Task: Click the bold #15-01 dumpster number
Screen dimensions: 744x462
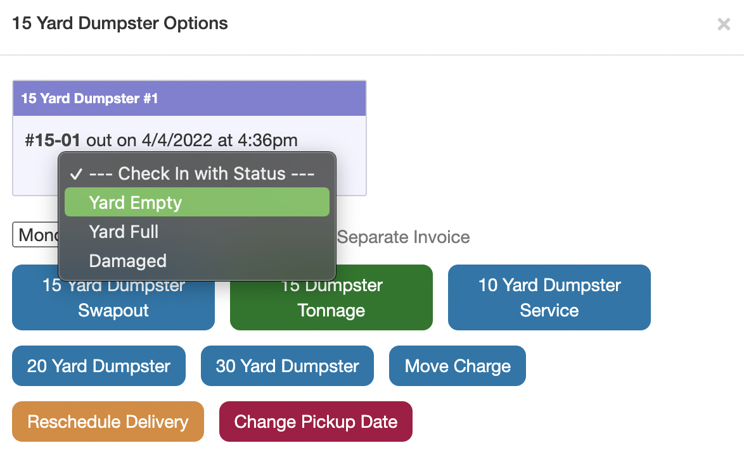Action: coord(53,140)
